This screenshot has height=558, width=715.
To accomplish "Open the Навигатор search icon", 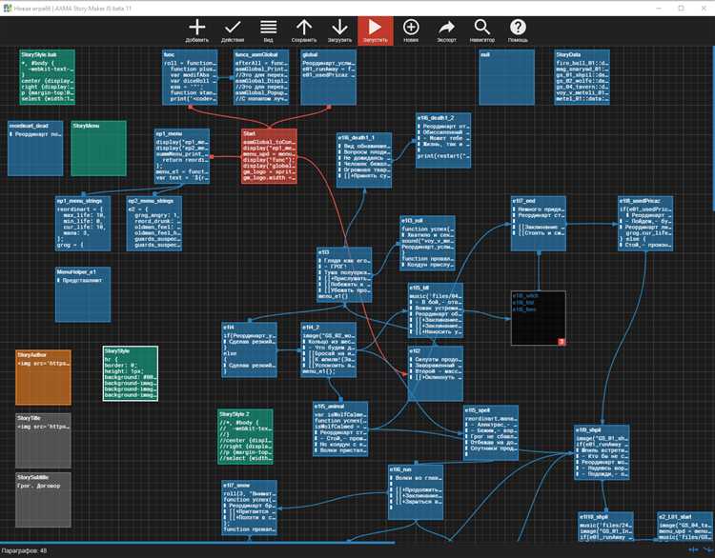I will 482,28.
